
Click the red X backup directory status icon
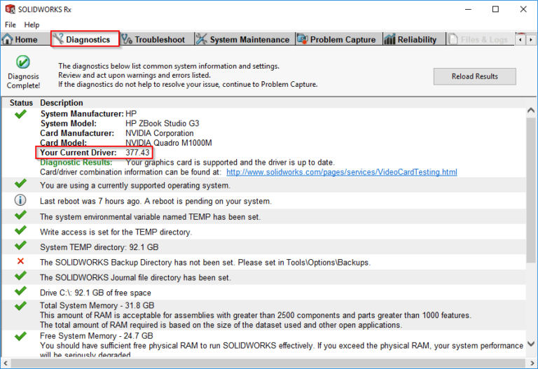[x=20, y=261]
